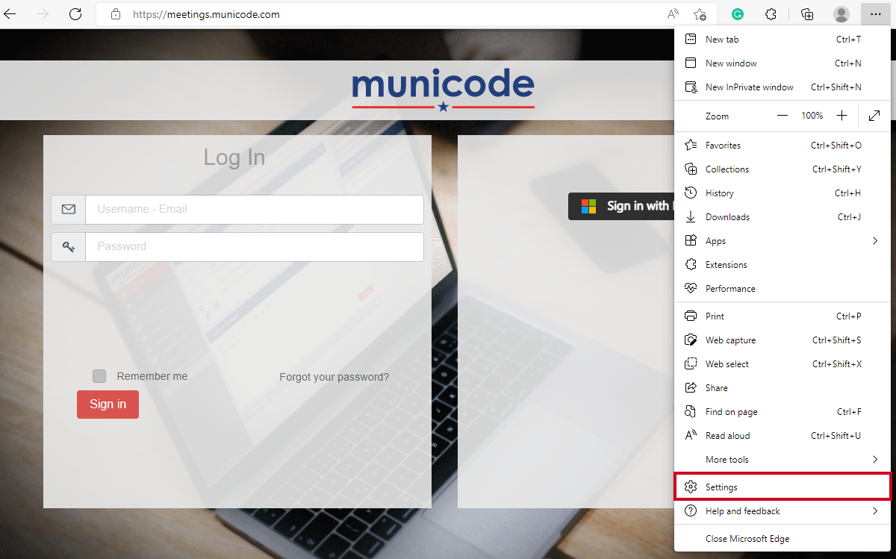This screenshot has height=559, width=896.
Task: Reload the page with the refresh icon
Action: click(75, 14)
